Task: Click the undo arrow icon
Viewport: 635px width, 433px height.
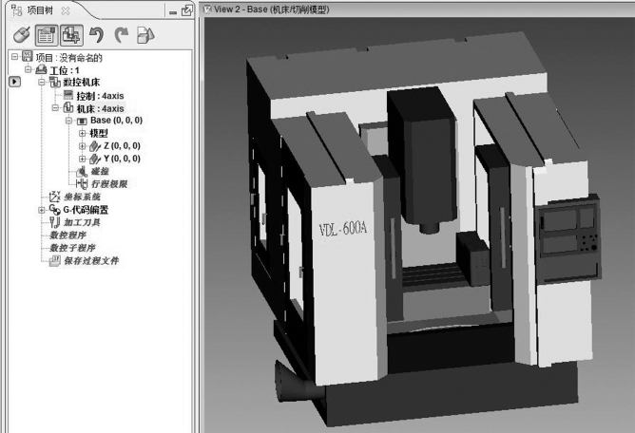Action: click(96, 35)
